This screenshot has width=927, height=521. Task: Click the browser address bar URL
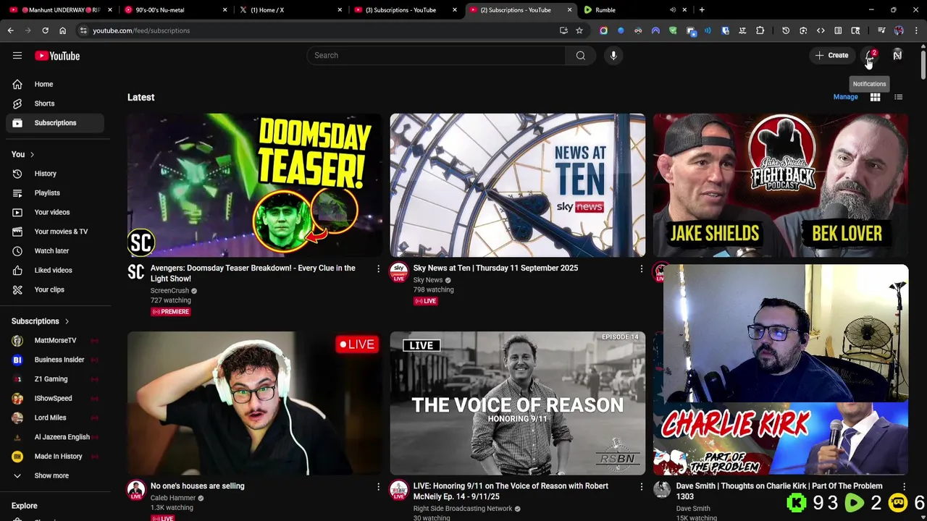[x=141, y=30]
